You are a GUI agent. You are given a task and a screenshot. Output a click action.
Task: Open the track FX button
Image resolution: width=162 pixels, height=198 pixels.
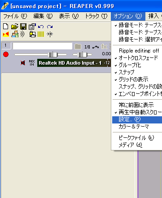click(104, 47)
